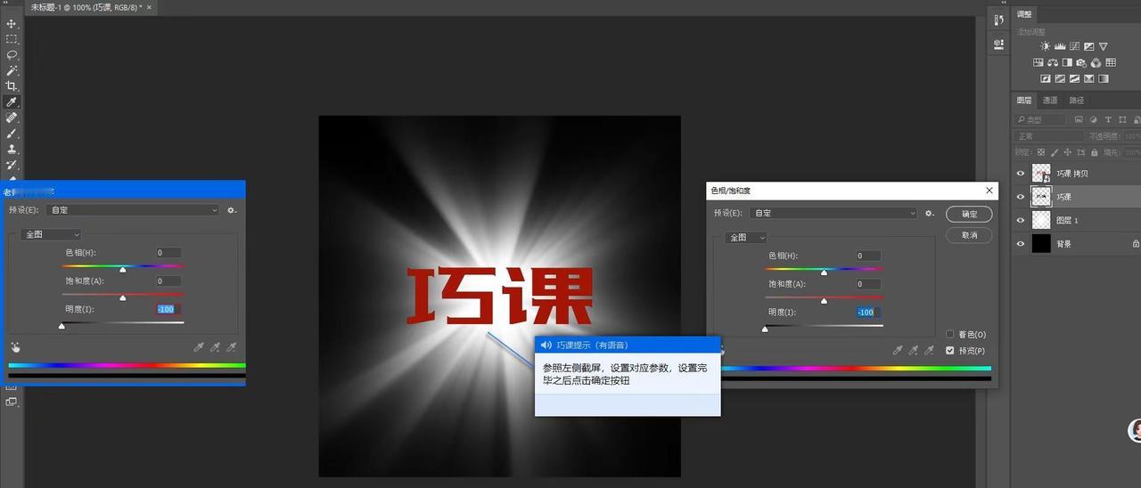Select the Clone Stamp tool
1141x488 pixels.
click(12, 149)
